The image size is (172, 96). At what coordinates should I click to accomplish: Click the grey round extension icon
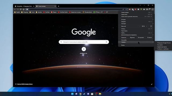click(138, 9)
